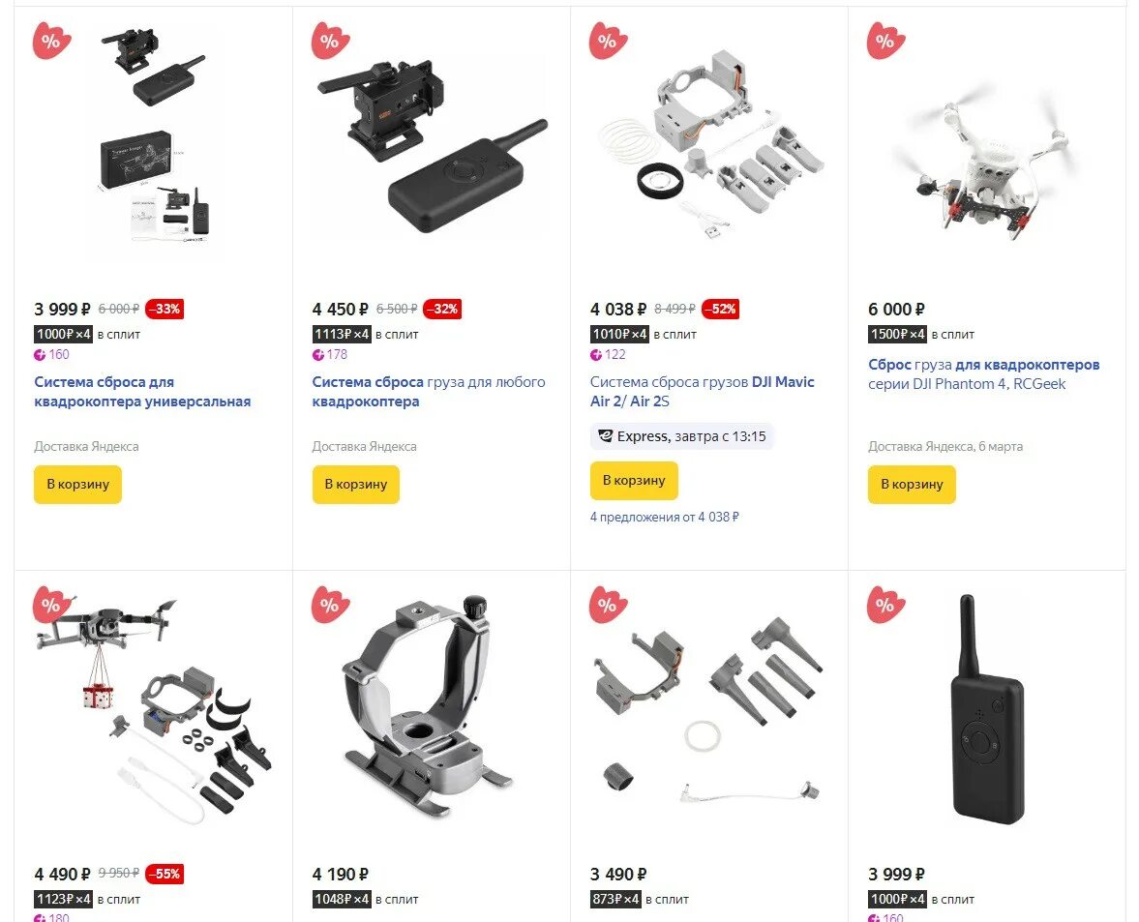Open 'Система сброса грузов DJI Mavic Air 2' title
Image resolution: width=1139 pixels, height=922 pixels.
coord(703,391)
